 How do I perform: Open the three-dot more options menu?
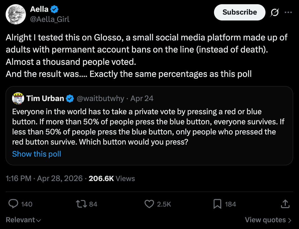point(288,12)
